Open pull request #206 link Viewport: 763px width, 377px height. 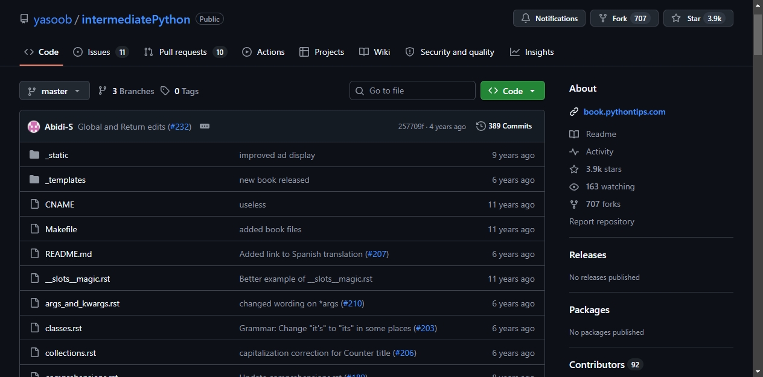404,353
